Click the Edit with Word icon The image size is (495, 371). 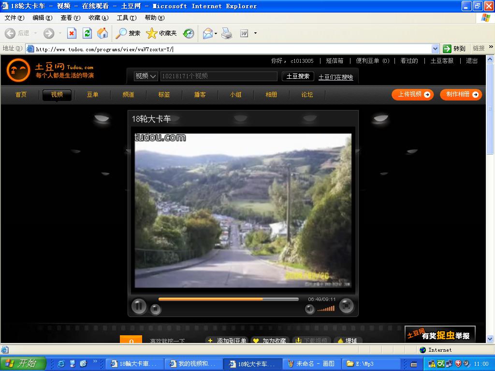pyautogui.click(x=244, y=33)
